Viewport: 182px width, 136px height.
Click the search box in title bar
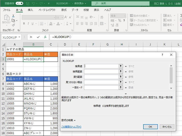click(120, 4)
